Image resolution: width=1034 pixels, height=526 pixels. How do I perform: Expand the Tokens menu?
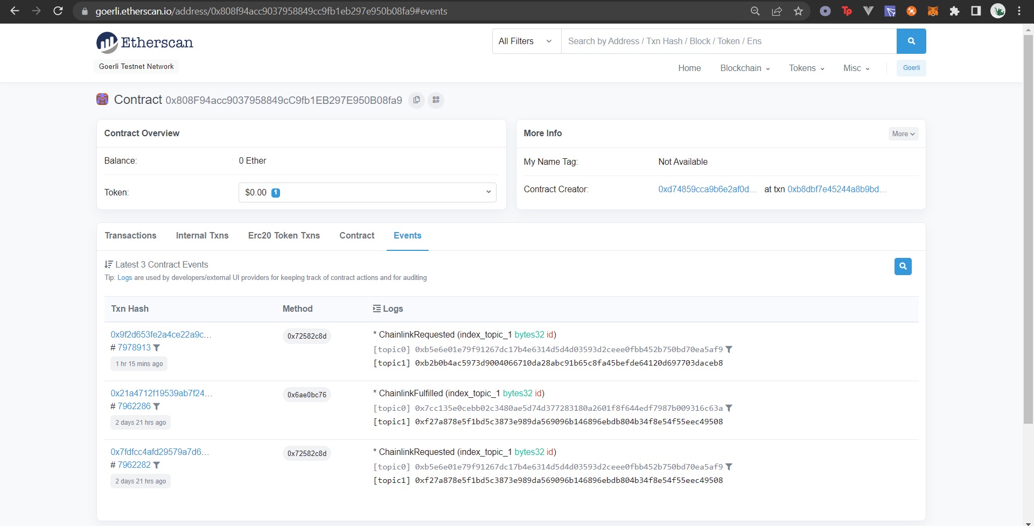(x=807, y=68)
